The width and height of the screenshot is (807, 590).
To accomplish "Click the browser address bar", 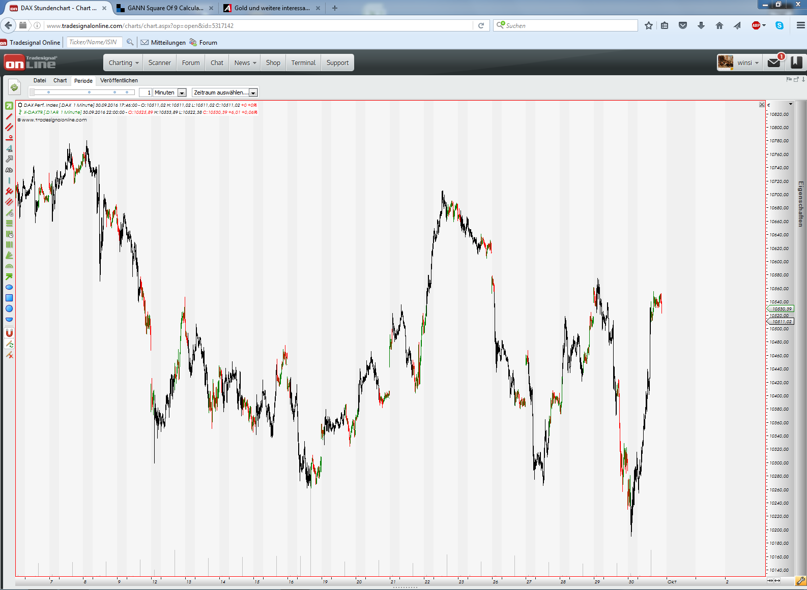I will coord(260,25).
